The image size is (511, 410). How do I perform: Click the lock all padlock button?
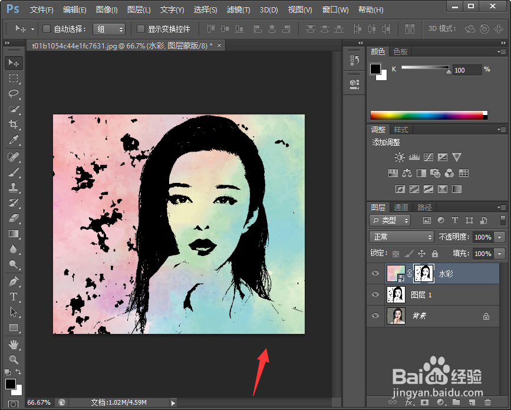[434, 253]
